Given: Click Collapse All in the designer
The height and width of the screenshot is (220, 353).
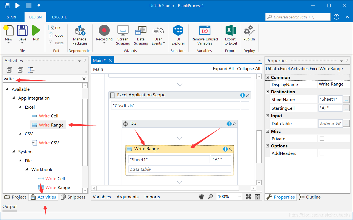Looking at the screenshot, I should (249, 69).
